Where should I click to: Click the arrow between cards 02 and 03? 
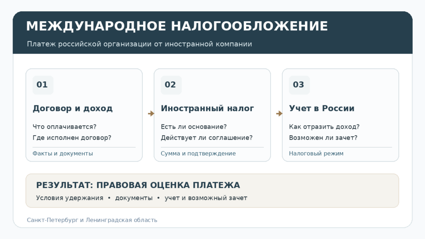pyautogui.click(x=279, y=114)
